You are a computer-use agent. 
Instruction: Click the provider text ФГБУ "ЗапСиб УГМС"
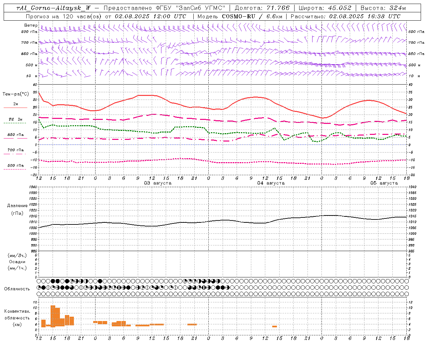pos(190,8)
